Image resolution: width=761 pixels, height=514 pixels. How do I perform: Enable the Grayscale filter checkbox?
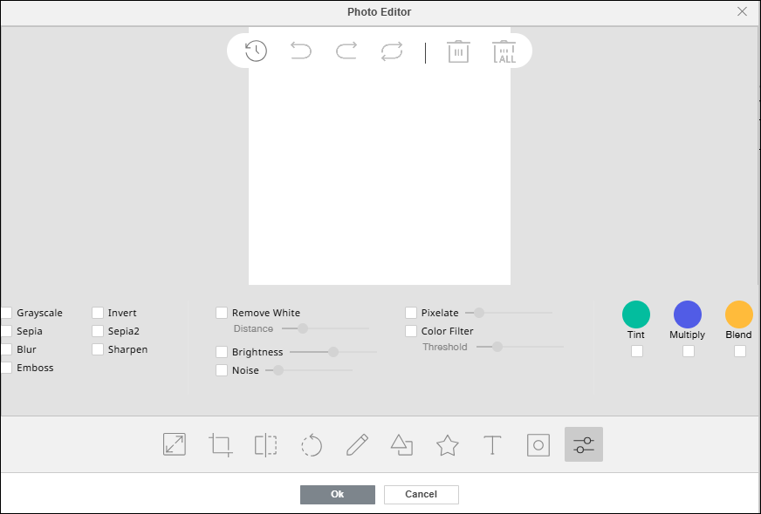click(x=7, y=313)
